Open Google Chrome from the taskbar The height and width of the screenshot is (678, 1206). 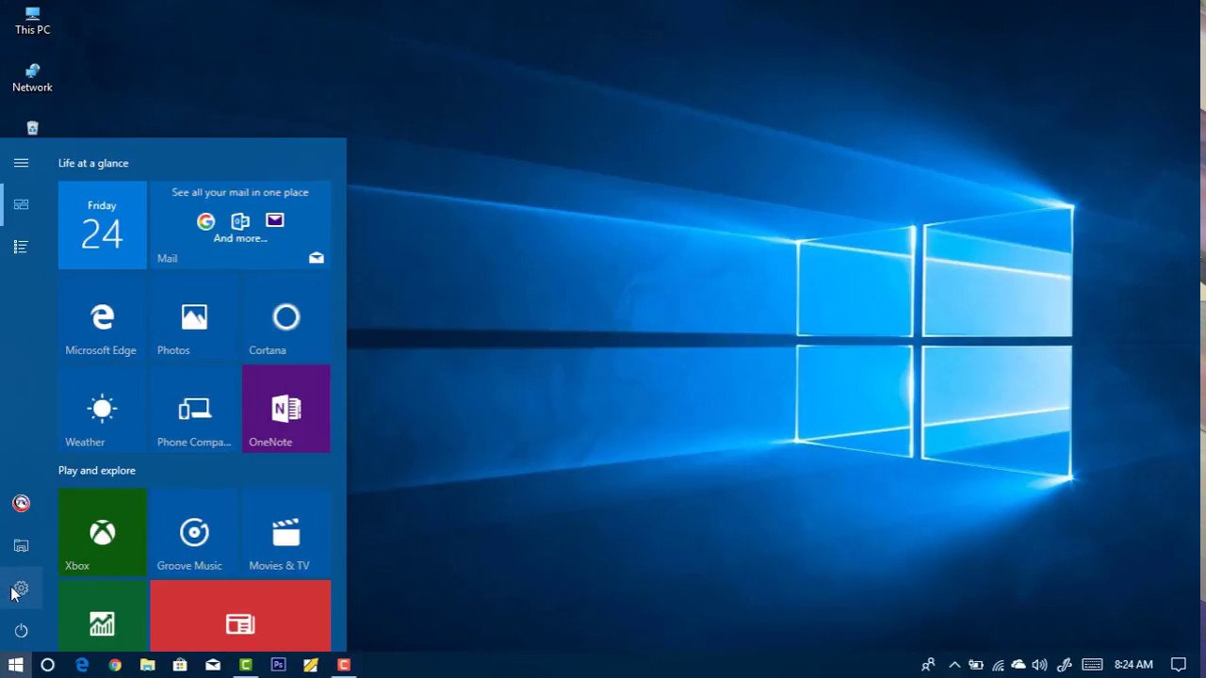tap(115, 665)
